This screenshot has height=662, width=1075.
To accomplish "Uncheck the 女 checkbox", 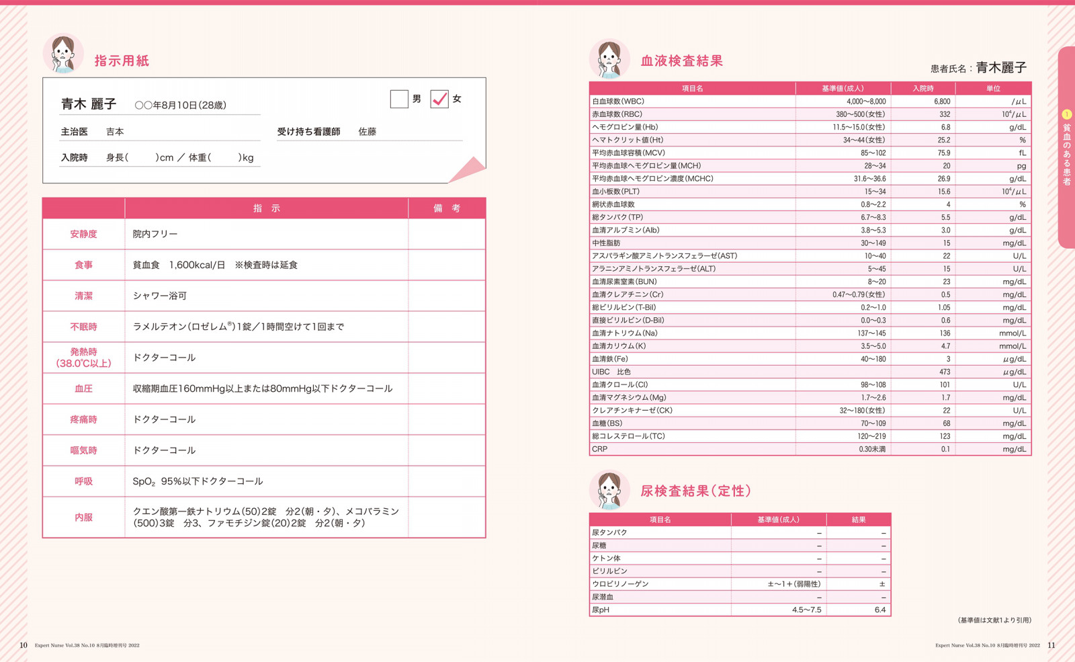I will [x=439, y=99].
